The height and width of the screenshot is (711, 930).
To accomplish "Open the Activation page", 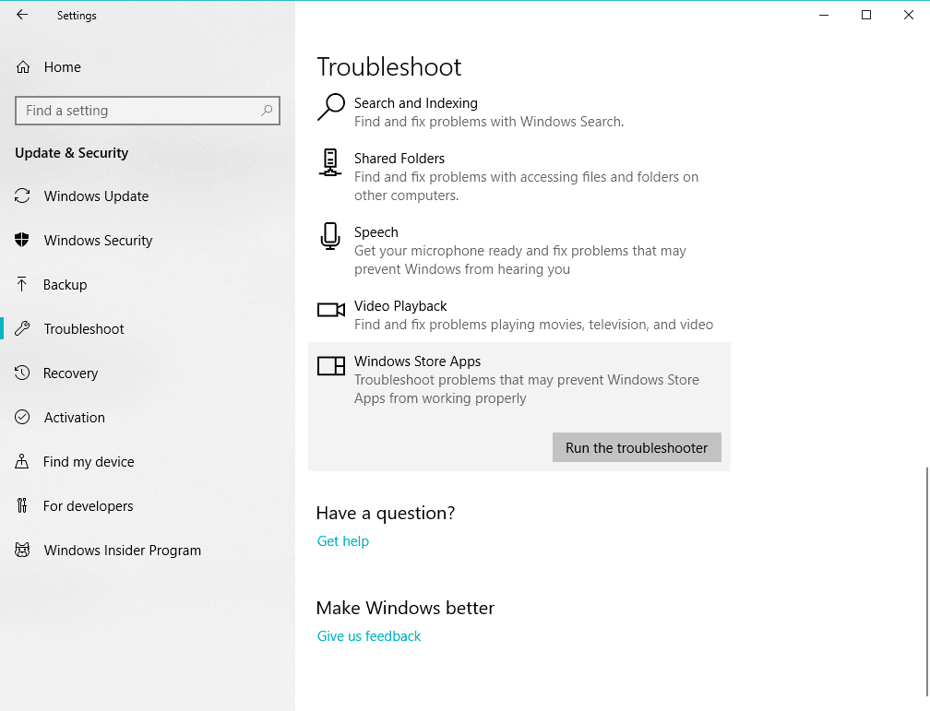I will coord(147,418).
